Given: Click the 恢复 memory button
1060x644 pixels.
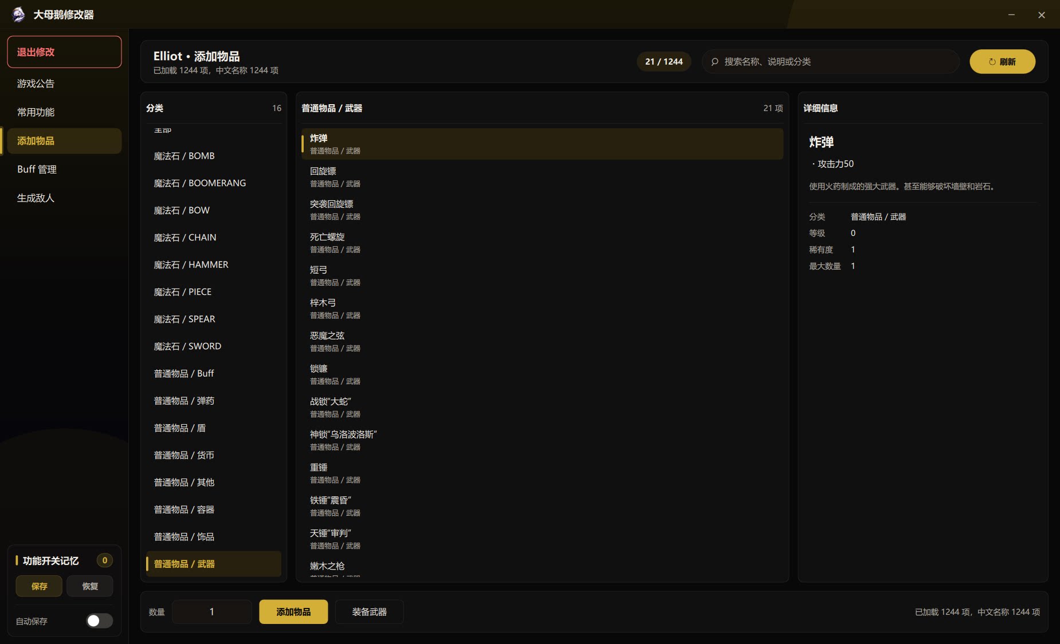Looking at the screenshot, I should (x=90, y=586).
